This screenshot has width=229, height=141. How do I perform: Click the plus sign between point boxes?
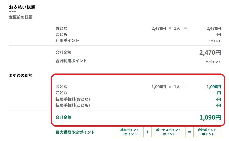148,132
